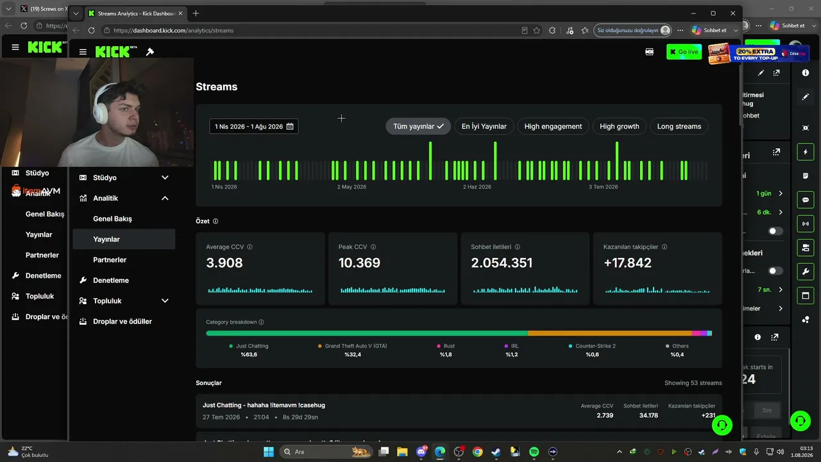Open hamburger menu in Kick dashboard header
Viewport: 821px width, 462px height.
pyautogui.click(x=83, y=52)
